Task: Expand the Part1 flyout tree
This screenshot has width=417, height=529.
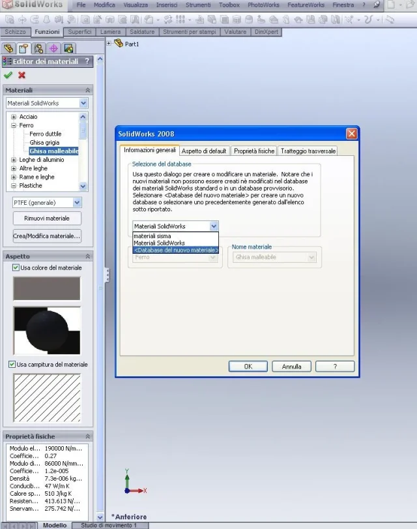Action: 109,43
